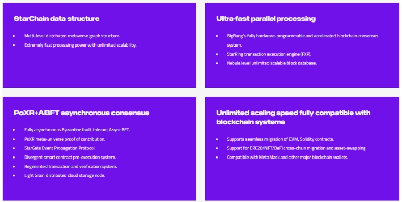Click the Unlimited scaling speed heading
The image size is (402, 202).
point(293,117)
